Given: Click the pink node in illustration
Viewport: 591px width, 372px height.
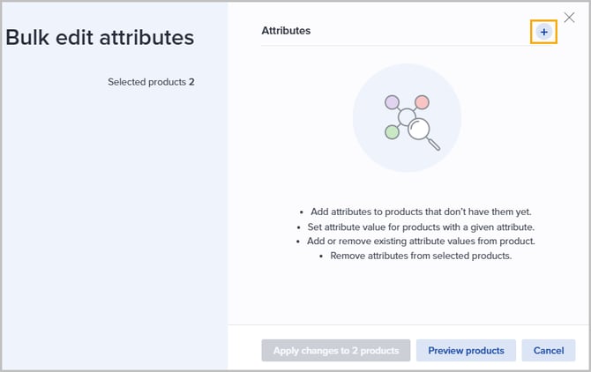Looking at the screenshot, I should [x=422, y=102].
